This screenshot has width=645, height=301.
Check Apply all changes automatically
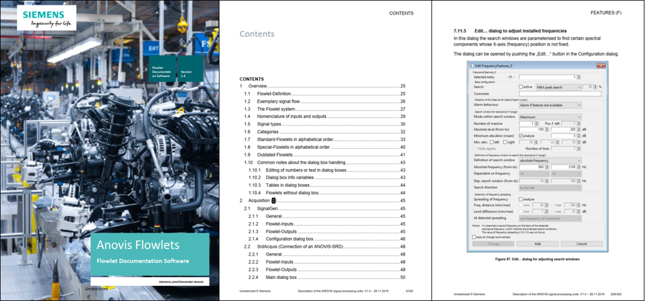pyautogui.click(x=474, y=237)
